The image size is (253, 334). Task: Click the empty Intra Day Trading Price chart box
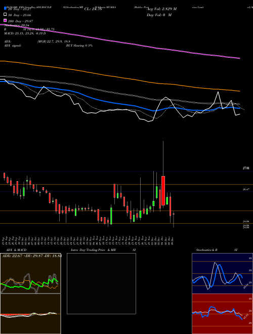[x=101, y=283]
